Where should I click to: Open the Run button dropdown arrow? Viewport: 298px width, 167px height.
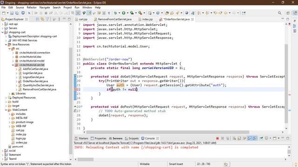pyautogui.click(x=128, y=13)
